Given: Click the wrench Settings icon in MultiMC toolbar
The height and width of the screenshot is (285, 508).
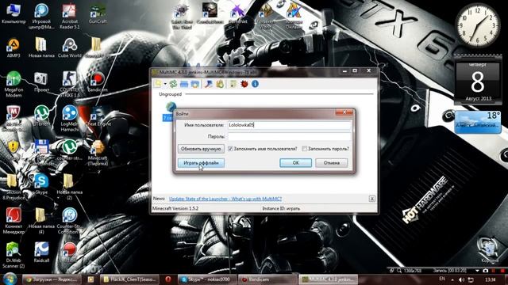Looking at the screenshot, I should pyautogui.click(x=209, y=84).
